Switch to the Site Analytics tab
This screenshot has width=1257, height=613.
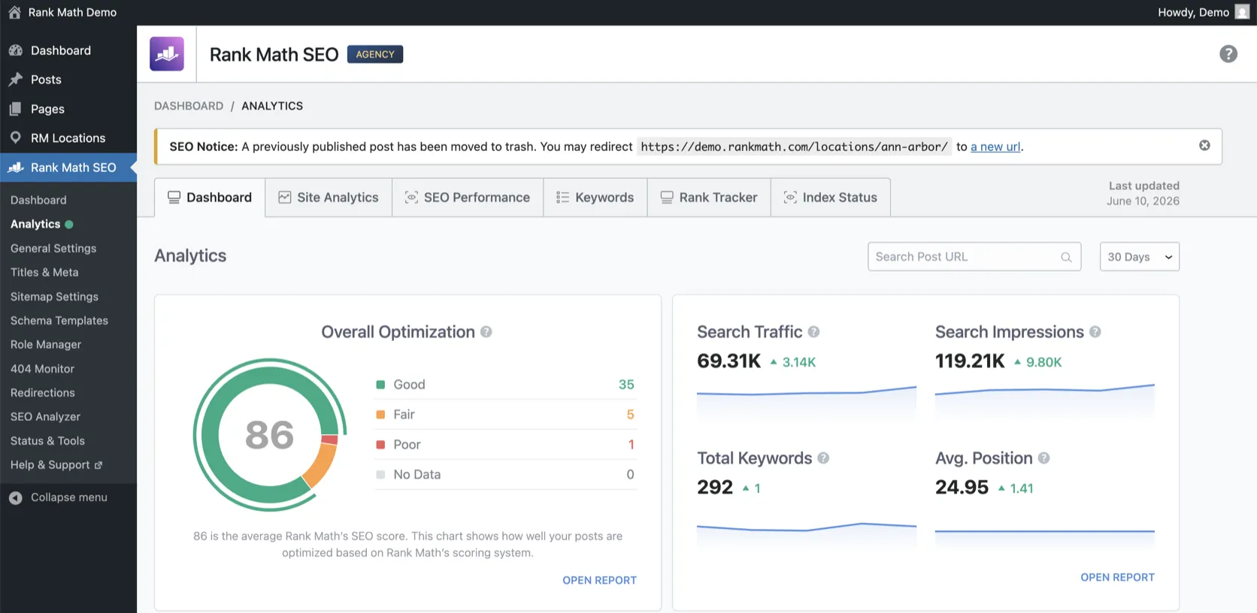click(x=329, y=198)
